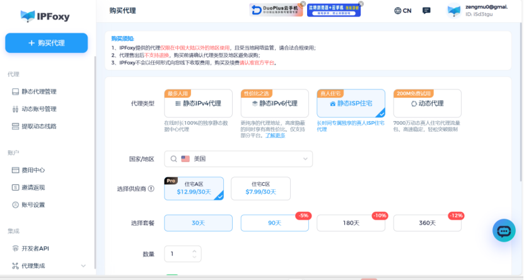Expand the 代理集成 sidebar menu
This screenshot has height=280, width=524.
(x=83, y=266)
